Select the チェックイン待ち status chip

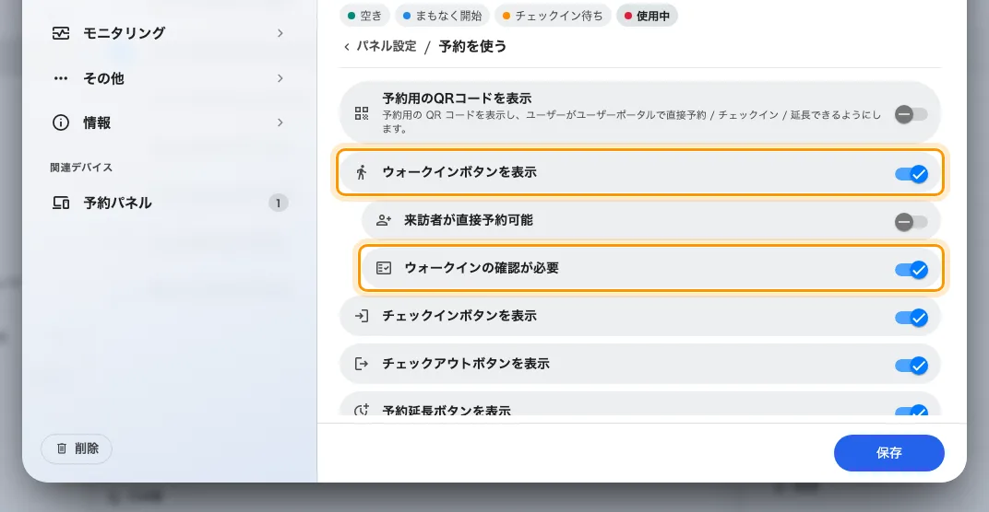(x=553, y=16)
